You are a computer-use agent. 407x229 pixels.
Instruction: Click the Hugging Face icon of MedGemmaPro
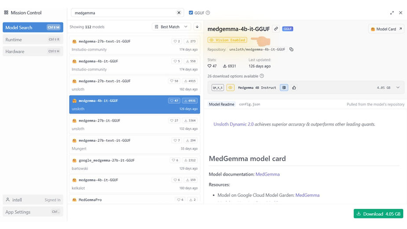coord(74,200)
